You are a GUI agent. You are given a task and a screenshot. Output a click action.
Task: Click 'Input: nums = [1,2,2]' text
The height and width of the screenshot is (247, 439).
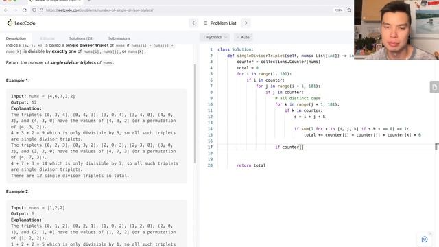pos(38,208)
